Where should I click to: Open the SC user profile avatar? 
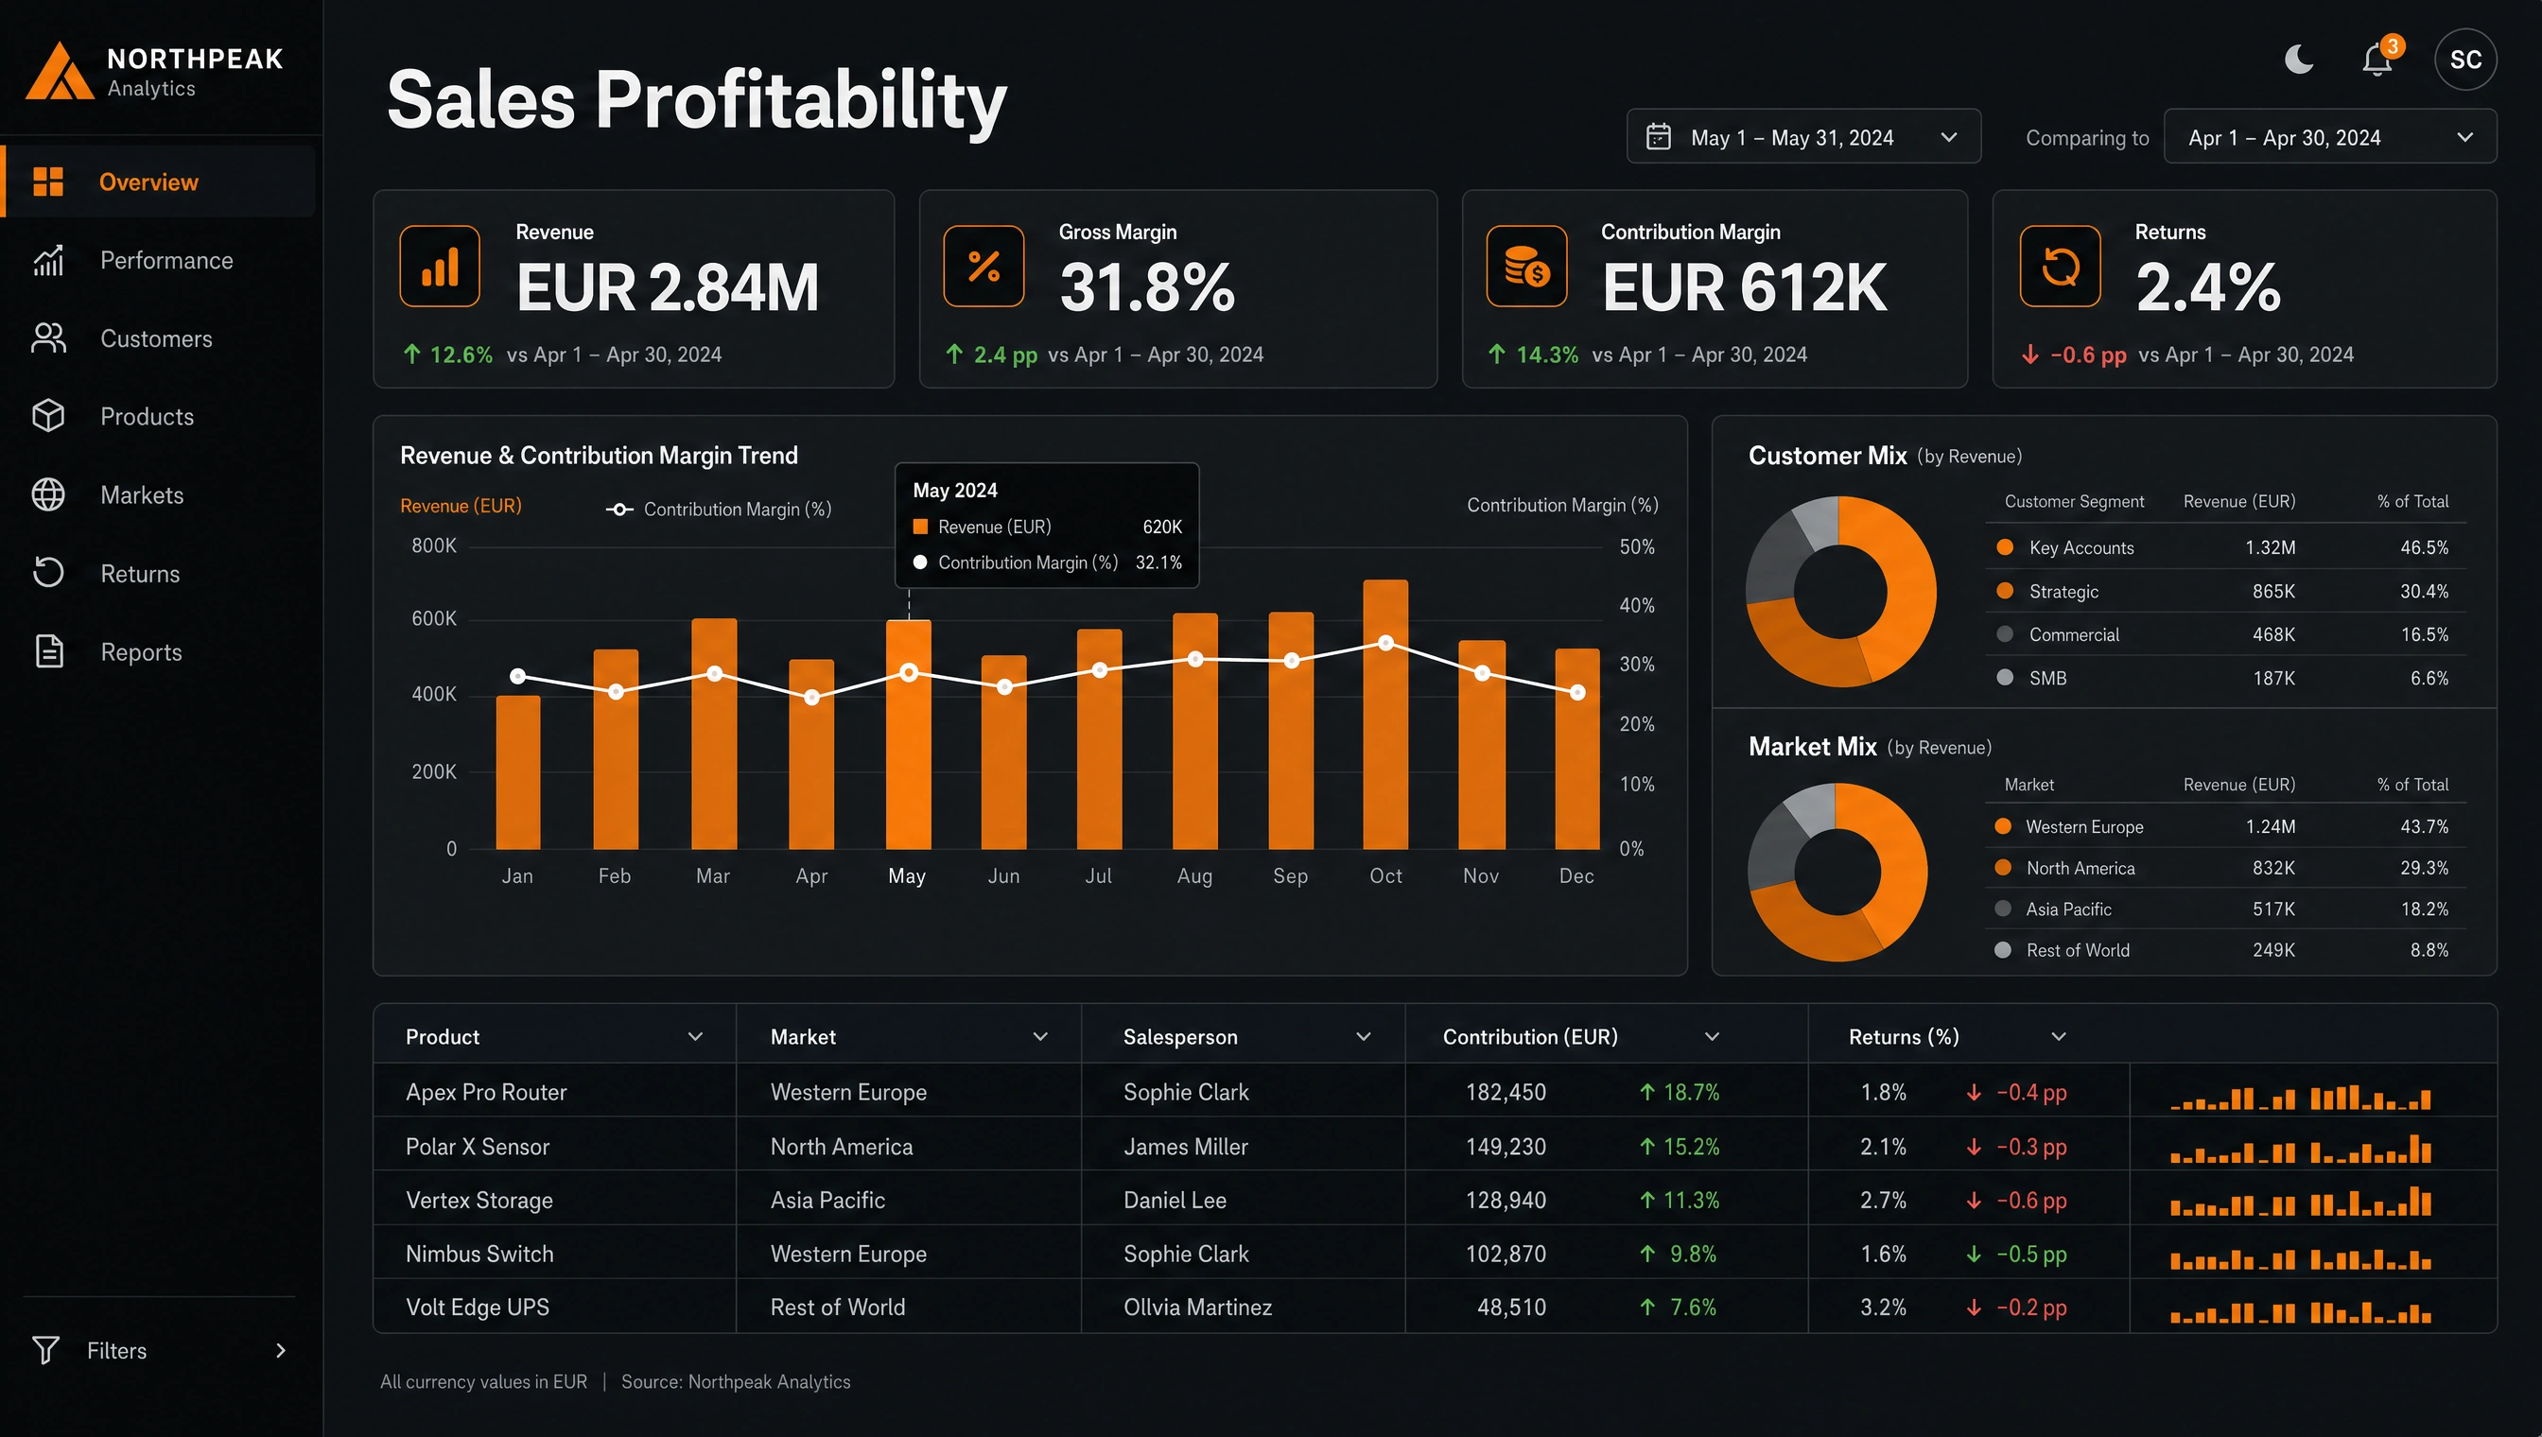tap(2465, 60)
